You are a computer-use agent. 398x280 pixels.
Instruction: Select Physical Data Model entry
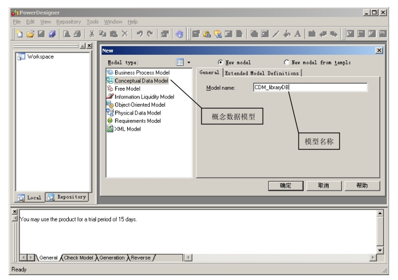pos(138,113)
